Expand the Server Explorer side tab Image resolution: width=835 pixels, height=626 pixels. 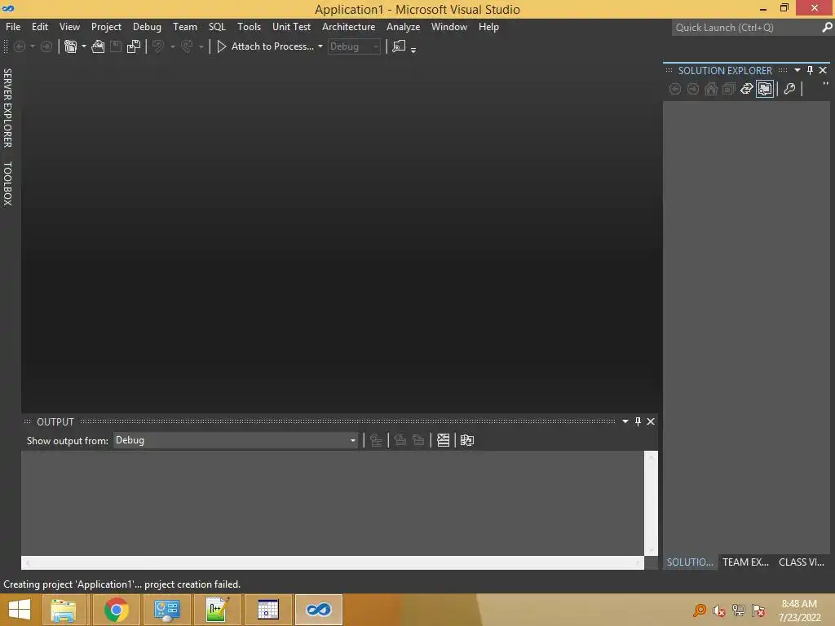[x=7, y=108]
